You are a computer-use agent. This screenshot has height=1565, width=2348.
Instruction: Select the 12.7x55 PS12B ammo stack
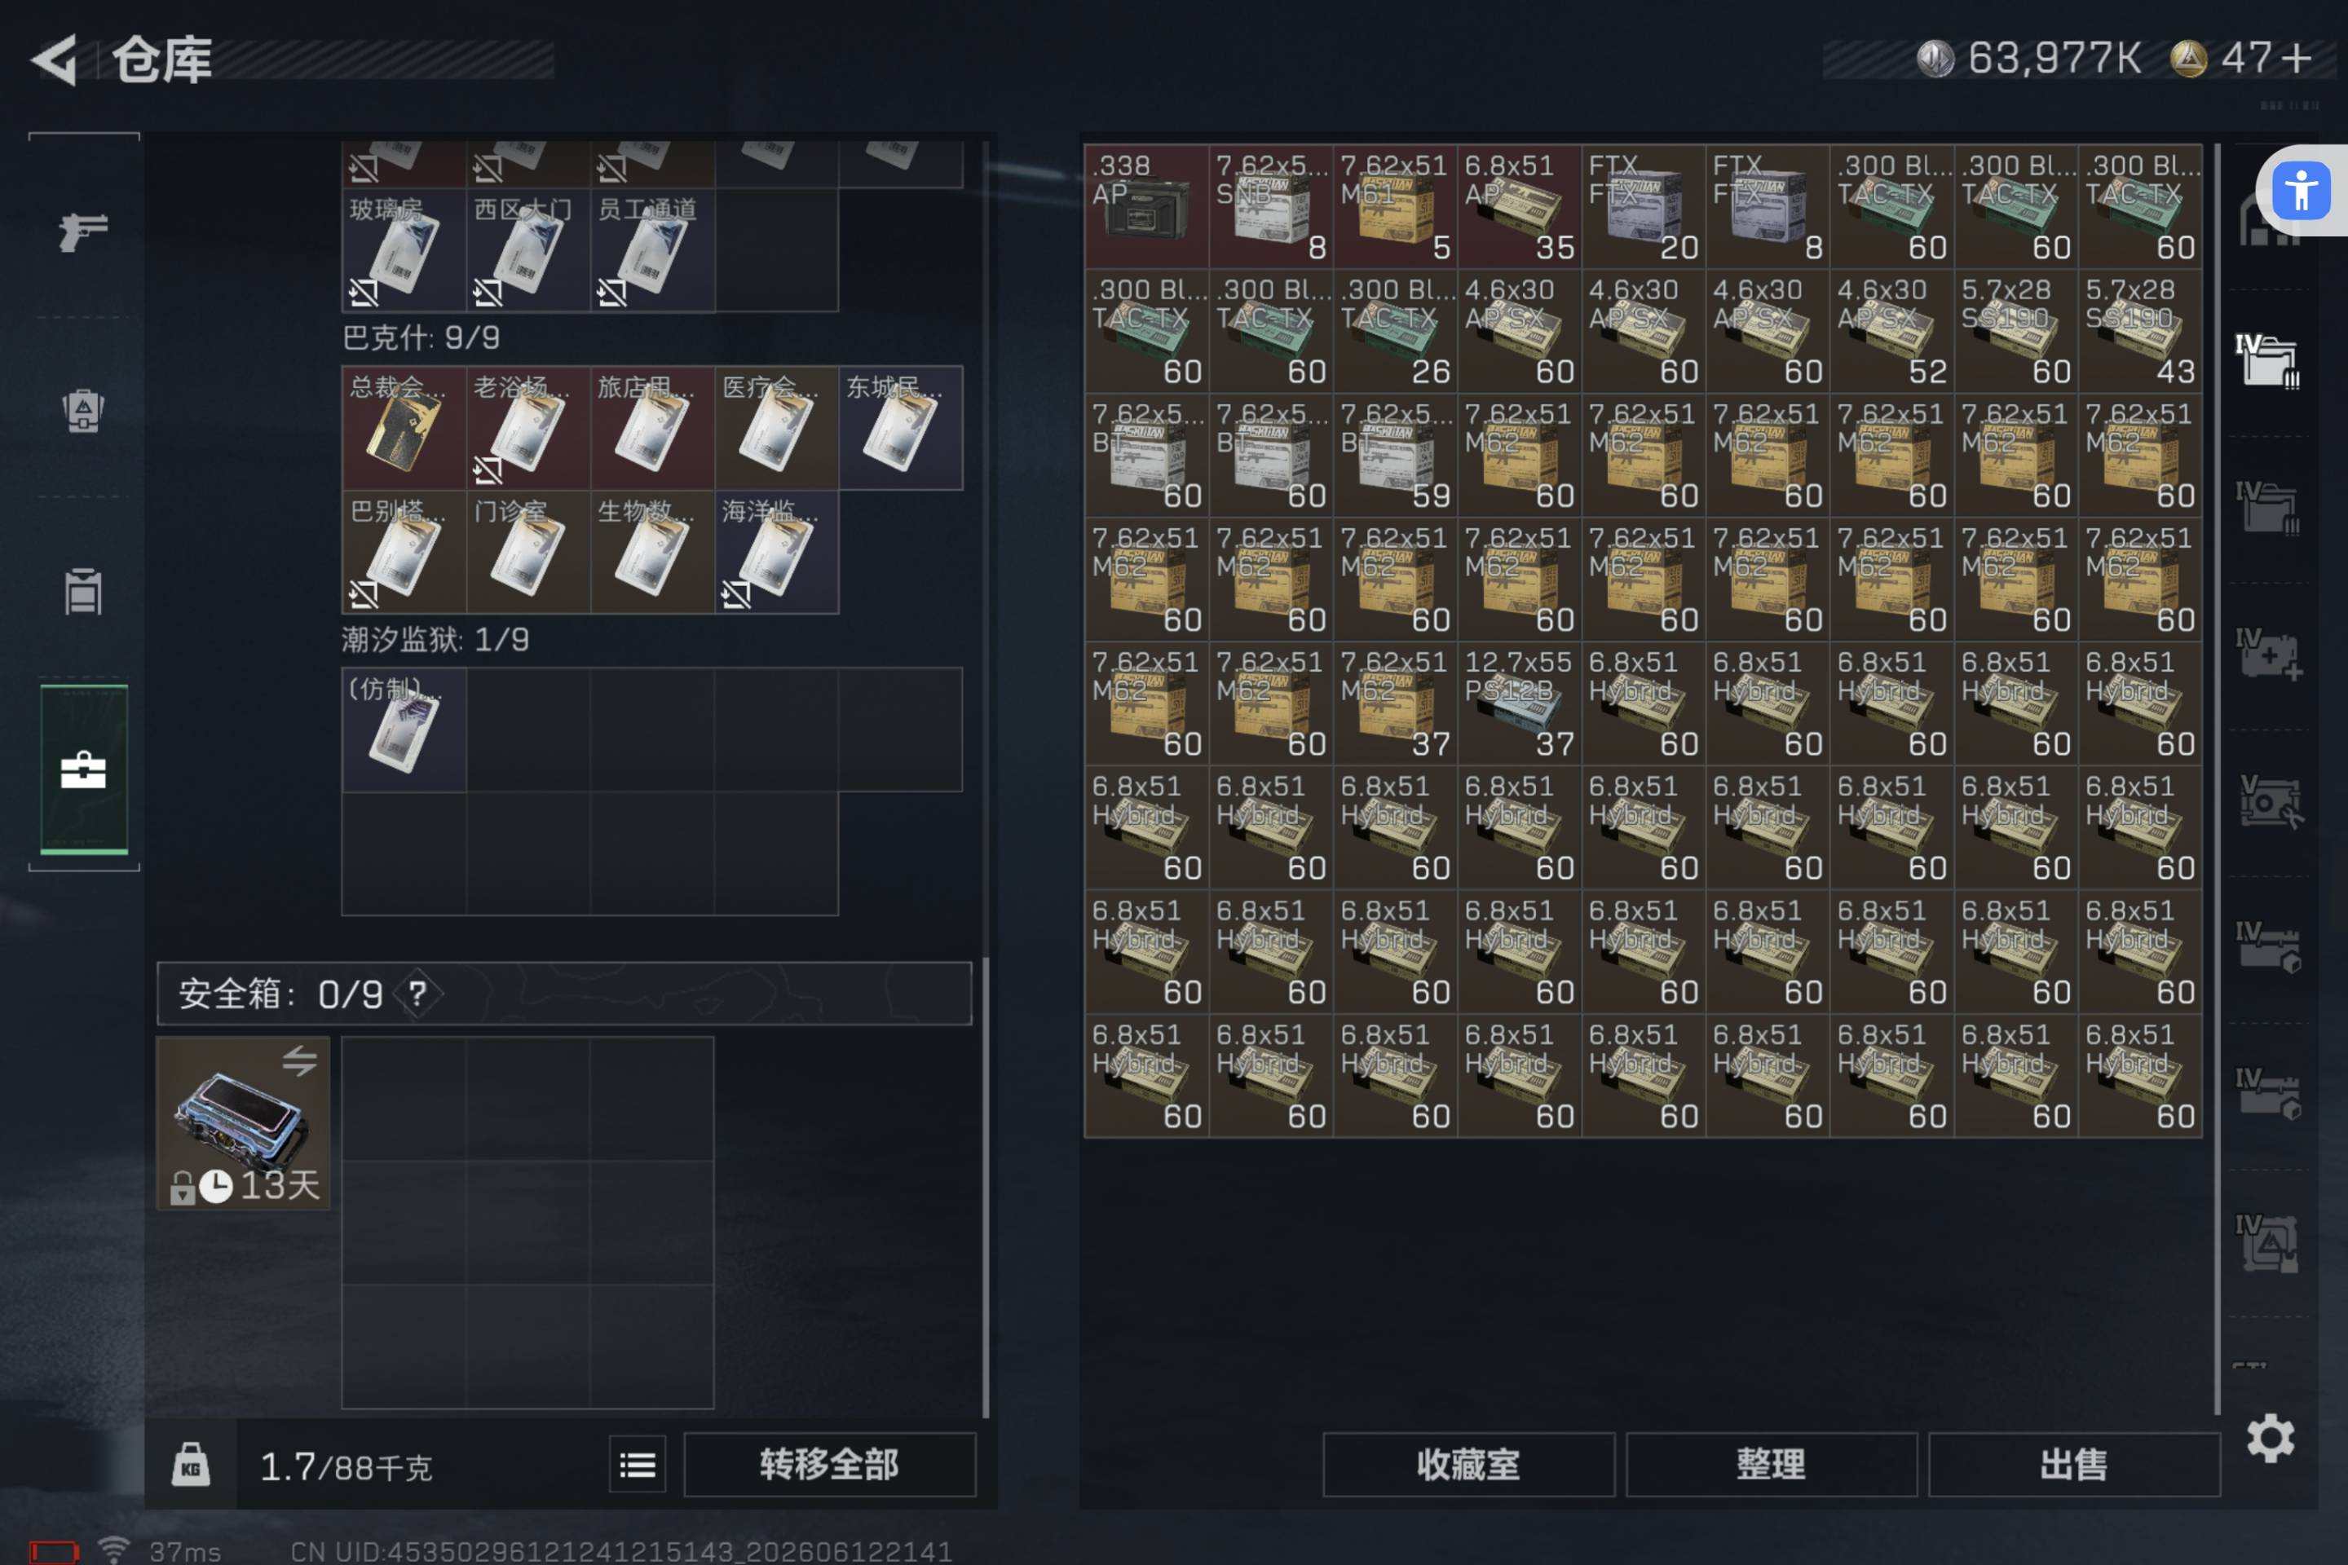coord(1520,703)
